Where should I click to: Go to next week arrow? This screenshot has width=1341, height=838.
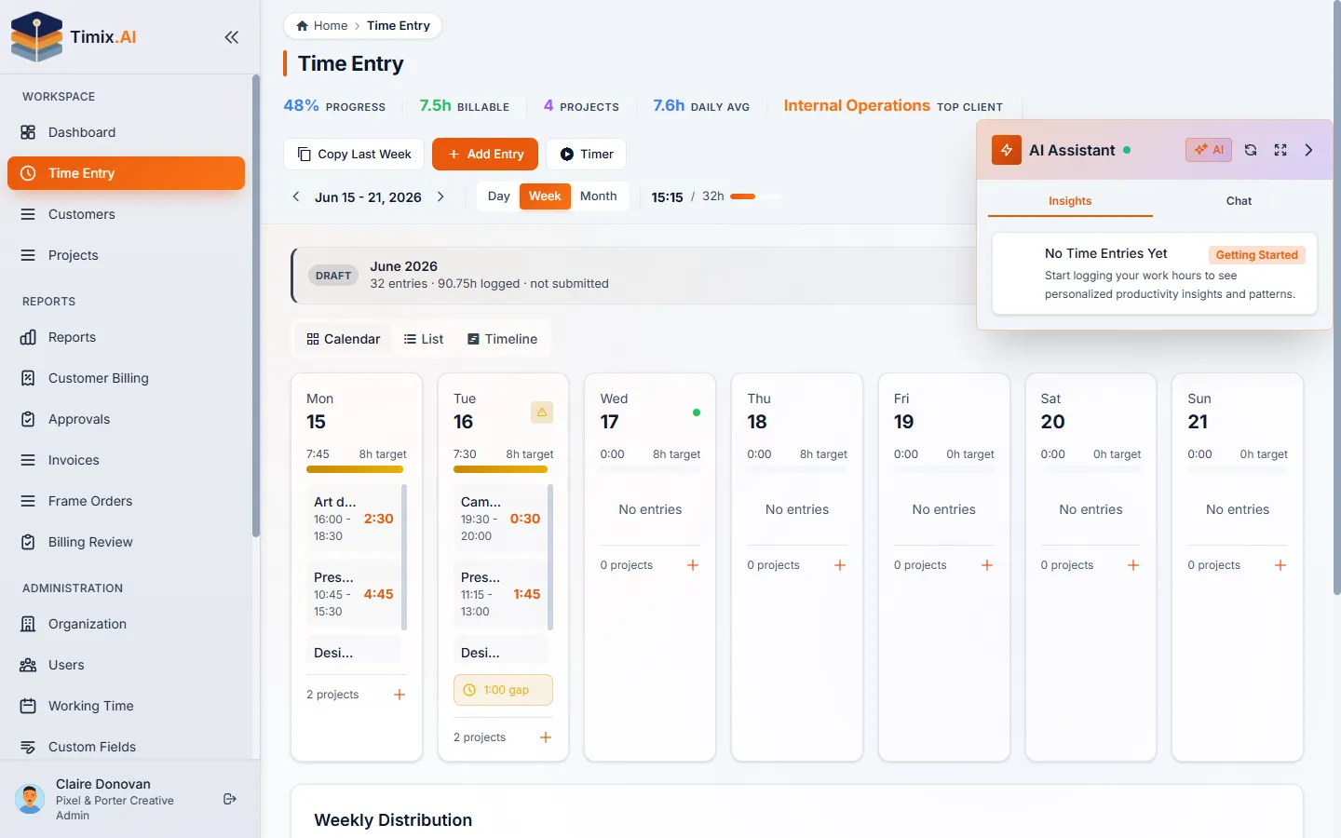point(441,196)
